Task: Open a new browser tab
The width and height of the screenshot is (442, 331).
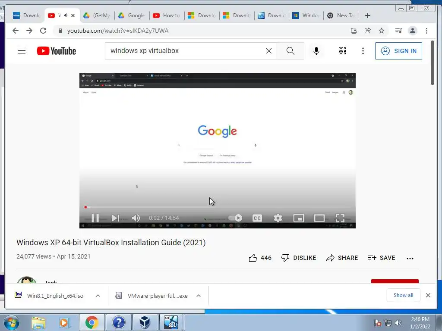Action: [x=368, y=16]
